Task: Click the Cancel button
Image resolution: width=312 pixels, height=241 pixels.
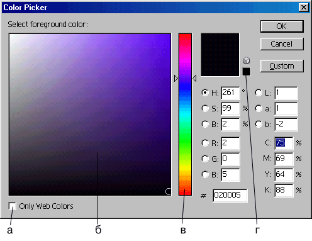Action: click(282, 44)
